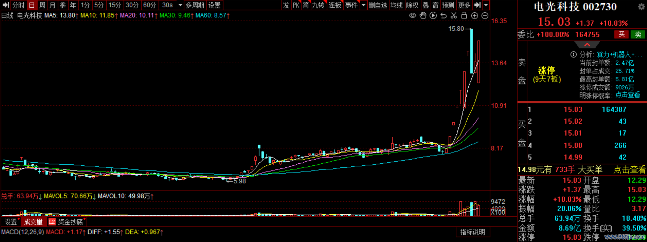Click the 指标说明 indicator description button
The height and width of the screenshot is (242, 647).
(472, 232)
